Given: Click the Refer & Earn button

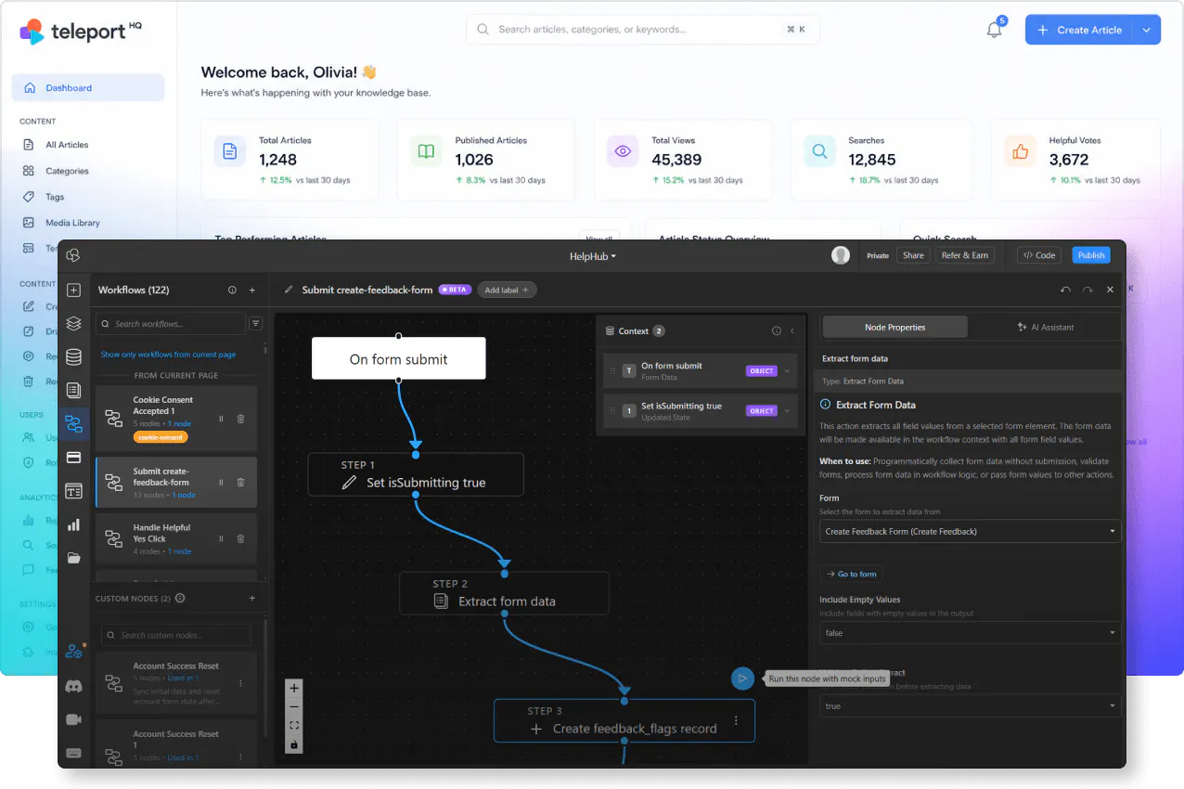Looking at the screenshot, I should [x=965, y=255].
